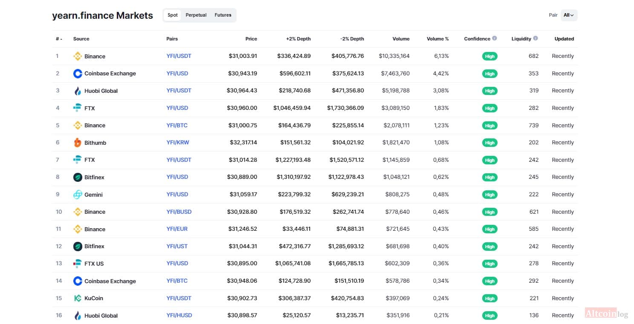Open the YFI/BUSD pair link

pos(179,212)
